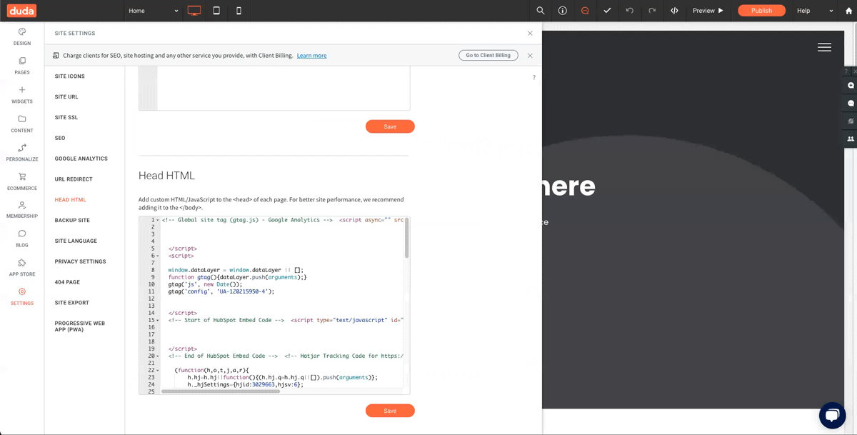
Task: Select Google Analytics settings
Action: (x=81, y=159)
